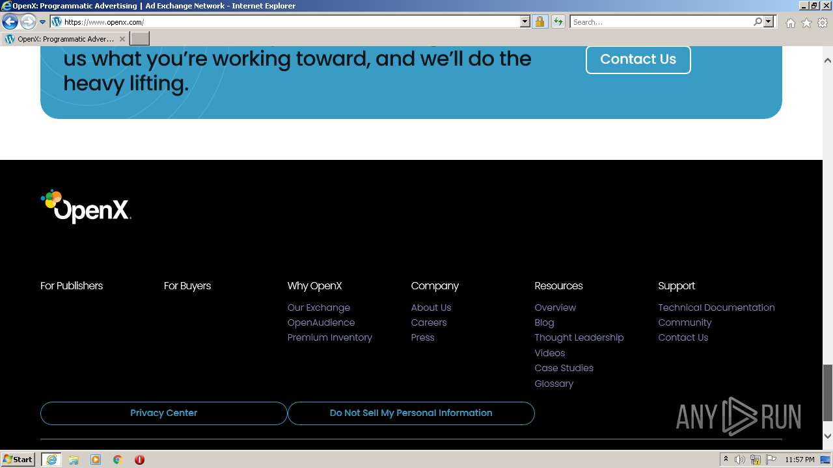
Task: Open the Premium Inventory link
Action: tap(330, 337)
